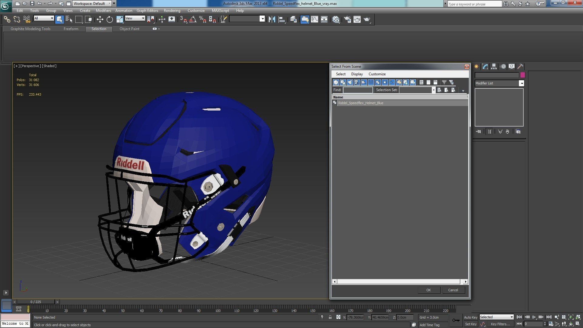The height and width of the screenshot is (328, 583).
Task: Click Save File icon in title bar
Action: (x=32, y=4)
